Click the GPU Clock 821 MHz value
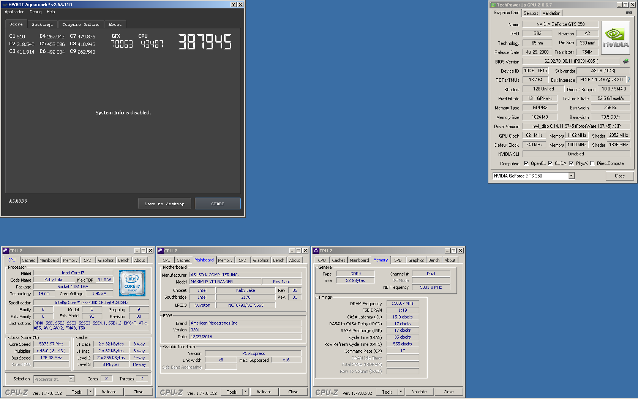 coord(534,135)
